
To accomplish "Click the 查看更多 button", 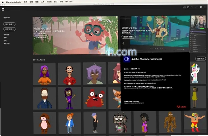I will coord(201,59).
